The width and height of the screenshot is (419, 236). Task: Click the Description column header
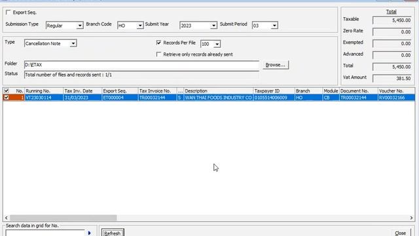(218, 91)
